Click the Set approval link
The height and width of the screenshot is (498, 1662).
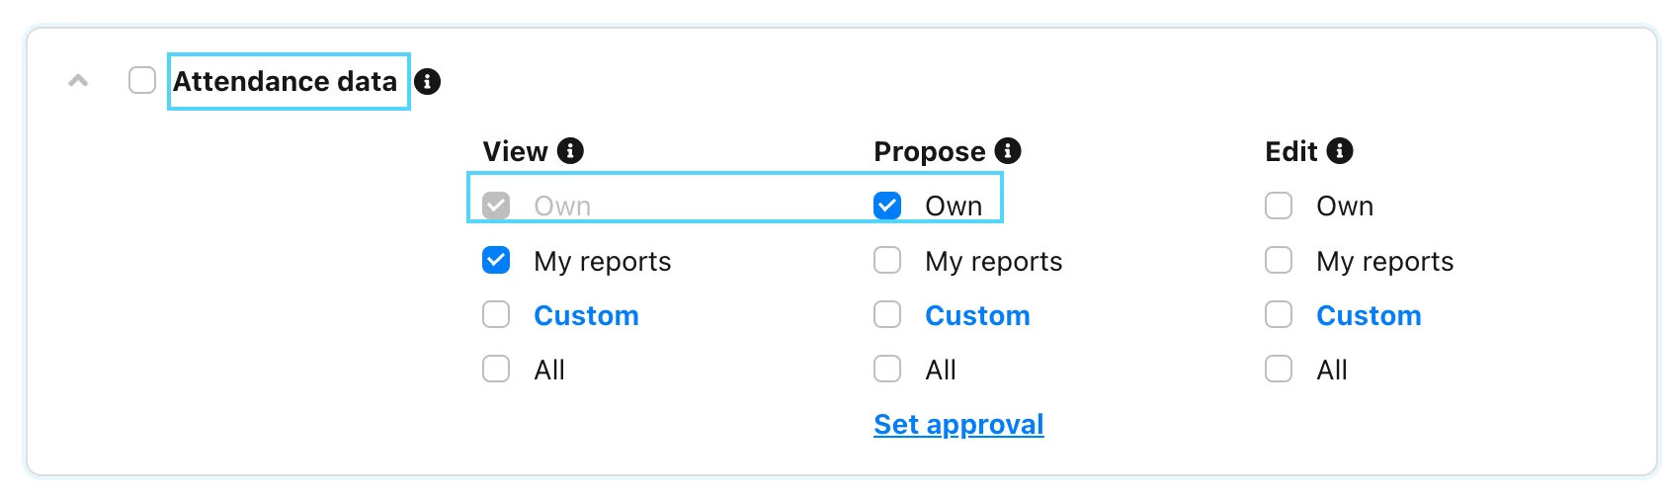tap(958, 424)
